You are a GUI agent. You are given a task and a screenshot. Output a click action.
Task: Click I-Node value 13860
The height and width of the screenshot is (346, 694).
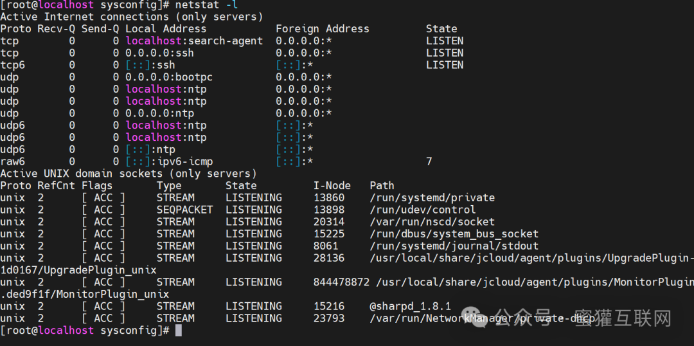[x=329, y=198]
